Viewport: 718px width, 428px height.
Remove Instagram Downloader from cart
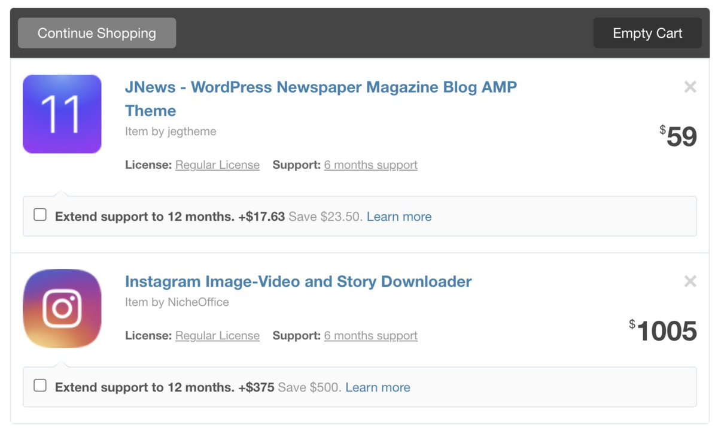pos(690,281)
